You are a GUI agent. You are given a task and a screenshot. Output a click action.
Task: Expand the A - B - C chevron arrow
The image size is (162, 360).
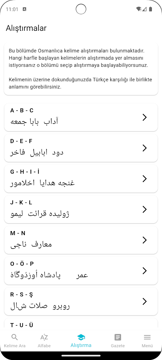coord(145,117)
